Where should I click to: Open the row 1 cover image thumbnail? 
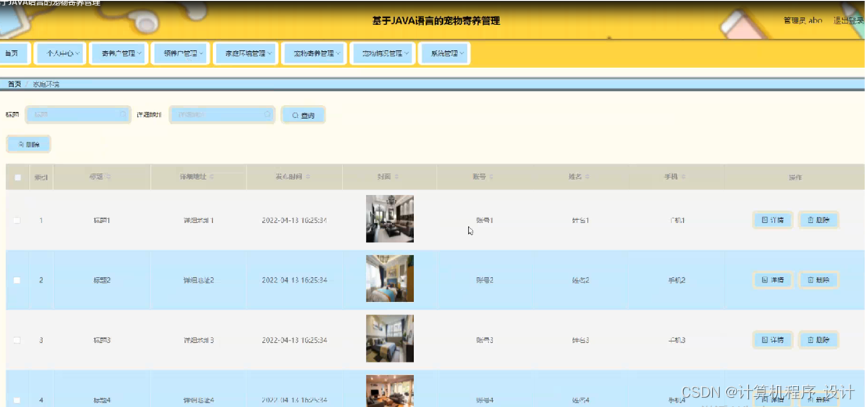(390, 218)
